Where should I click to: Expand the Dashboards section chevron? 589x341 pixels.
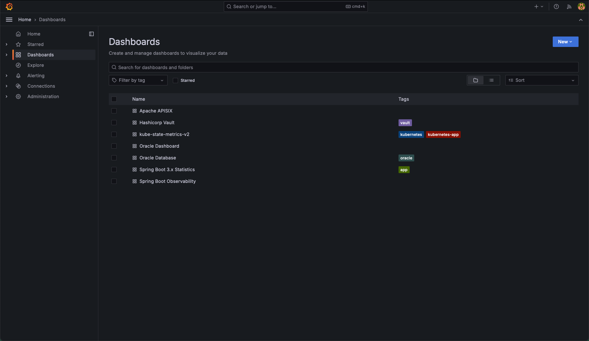click(x=7, y=55)
